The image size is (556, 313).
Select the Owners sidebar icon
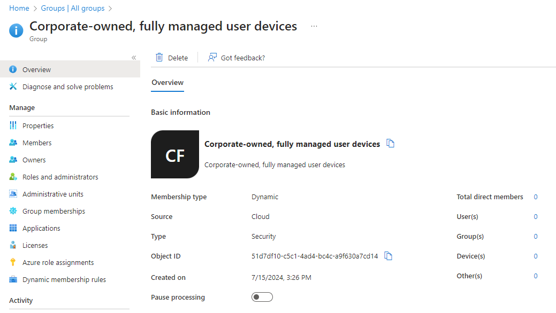13,159
